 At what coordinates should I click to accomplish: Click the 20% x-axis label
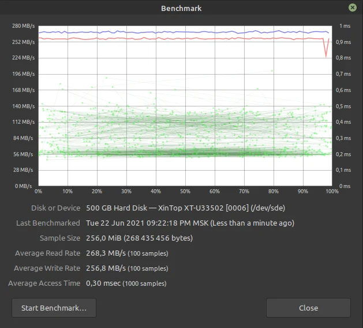tap(97, 191)
